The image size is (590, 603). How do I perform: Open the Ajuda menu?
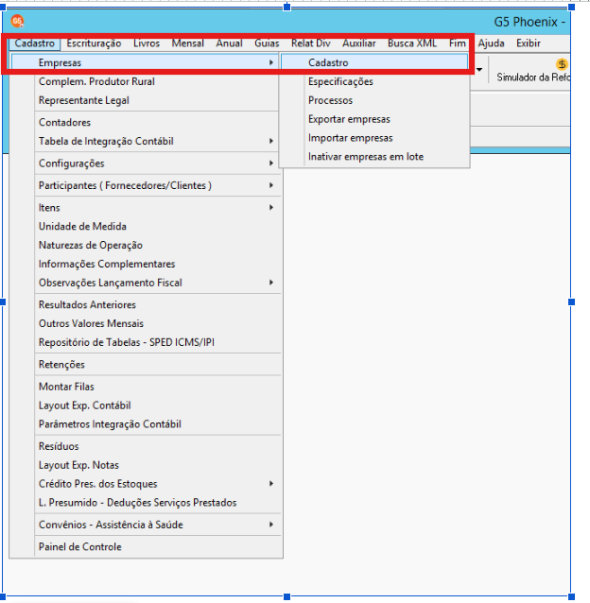[x=491, y=43]
